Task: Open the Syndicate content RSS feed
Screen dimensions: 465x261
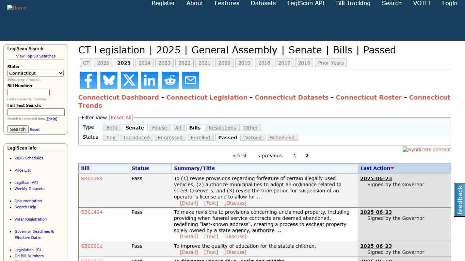Action: pyautogui.click(x=427, y=150)
